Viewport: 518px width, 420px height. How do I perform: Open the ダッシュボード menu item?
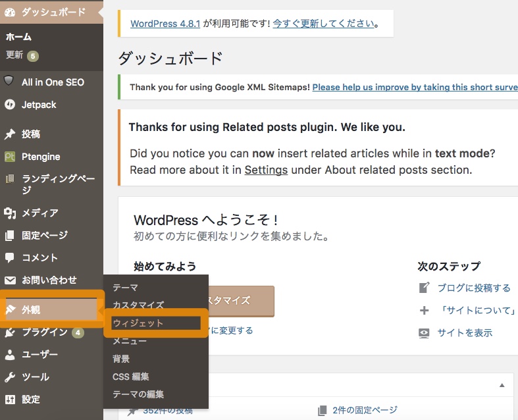tap(51, 13)
